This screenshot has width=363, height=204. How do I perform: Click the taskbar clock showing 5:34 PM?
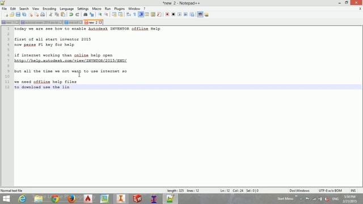tap(349, 199)
